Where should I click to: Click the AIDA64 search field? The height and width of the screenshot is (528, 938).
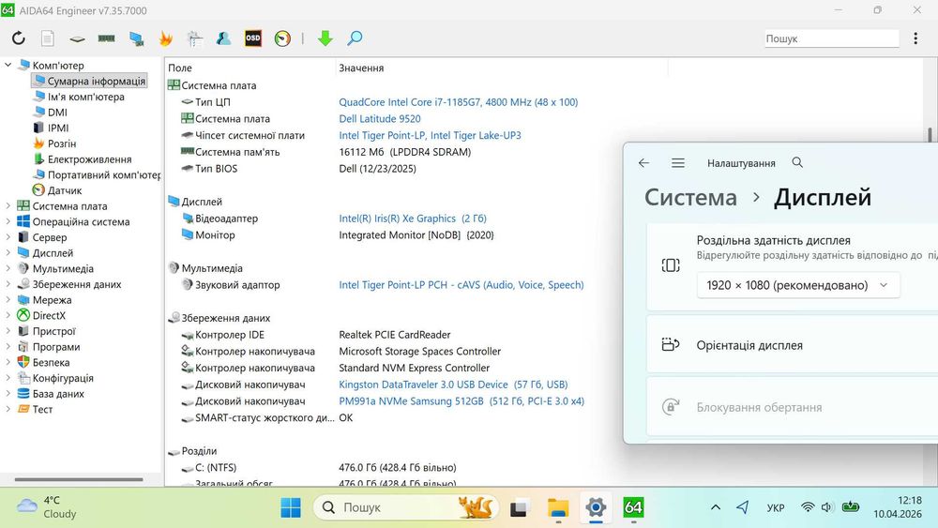tap(831, 38)
